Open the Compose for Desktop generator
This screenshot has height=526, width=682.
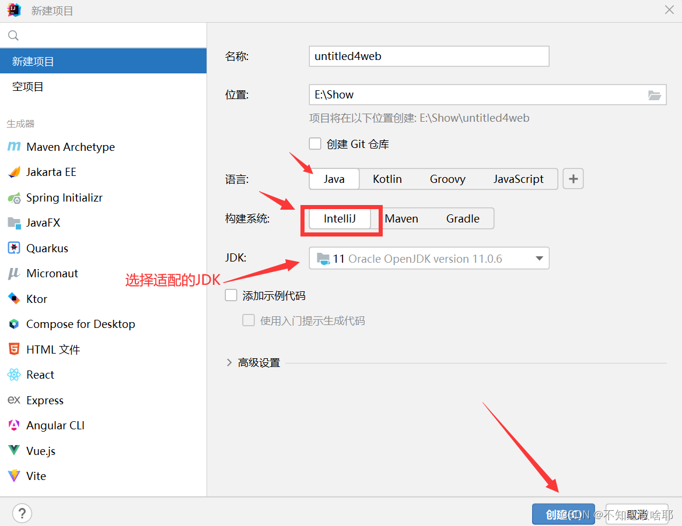pos(103,324)
